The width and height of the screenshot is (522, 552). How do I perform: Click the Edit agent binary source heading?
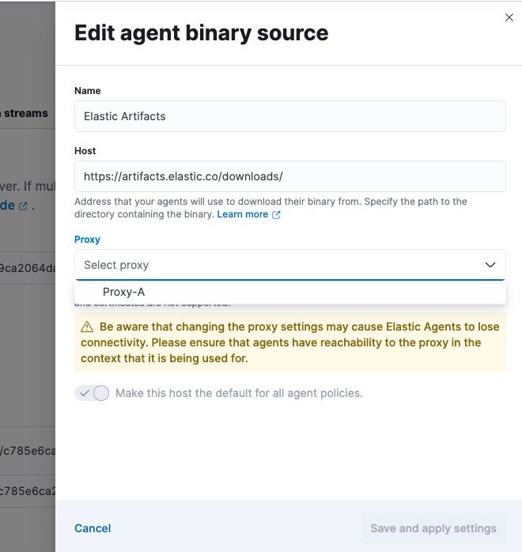tap(201, 33)
